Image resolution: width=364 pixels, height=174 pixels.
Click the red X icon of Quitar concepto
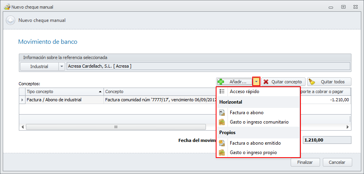(266, 82)
